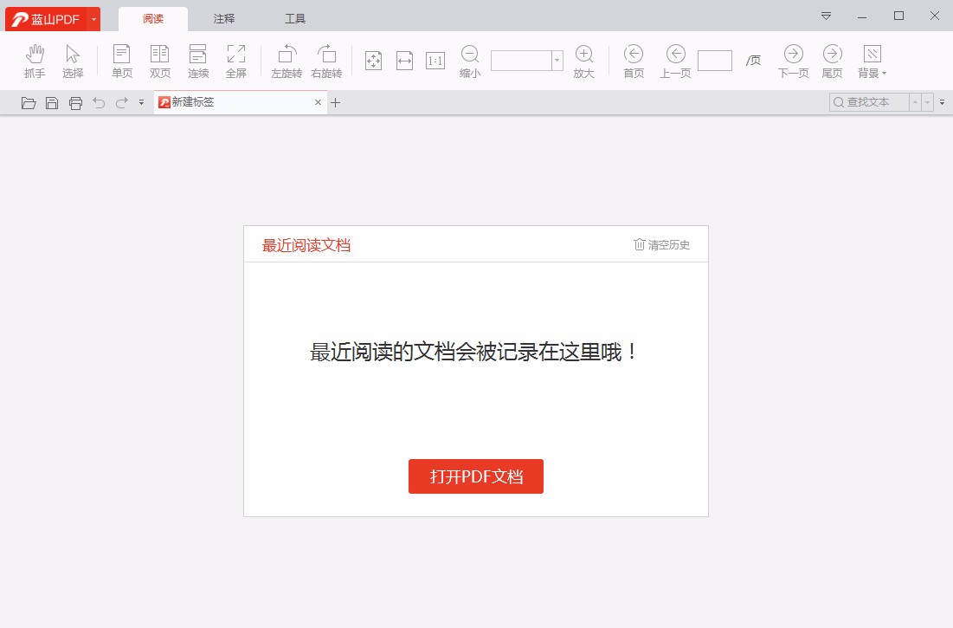Zoom out using the 缩小 magnifier
Image resolution: width=953 pixels, height=628 pixels.
point(469,60)
